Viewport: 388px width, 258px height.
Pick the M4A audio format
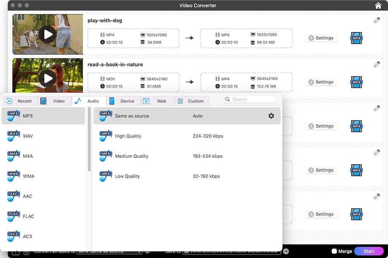tap(28, 156)
